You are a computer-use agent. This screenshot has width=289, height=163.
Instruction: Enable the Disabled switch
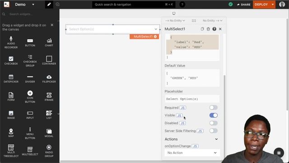click(214, 123)
